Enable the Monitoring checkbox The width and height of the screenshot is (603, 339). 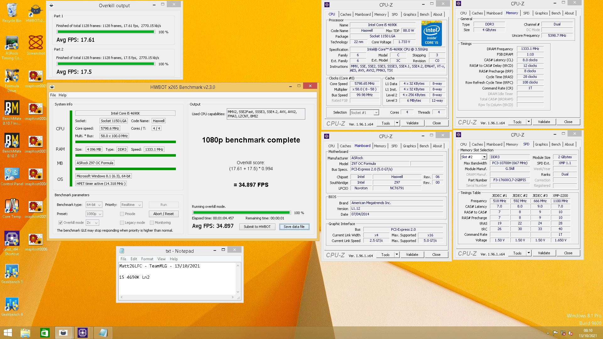tap(152, 223)
